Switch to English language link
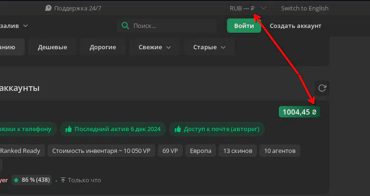The image size is (370, 196). [x=304, y=8]
